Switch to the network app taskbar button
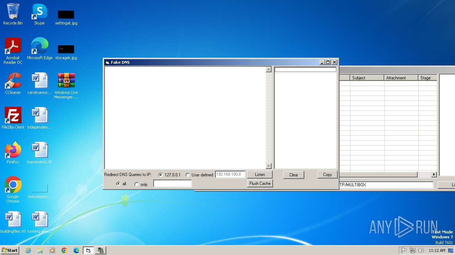The width and height of the screenshot is (455, 255). tap(101, 250)
